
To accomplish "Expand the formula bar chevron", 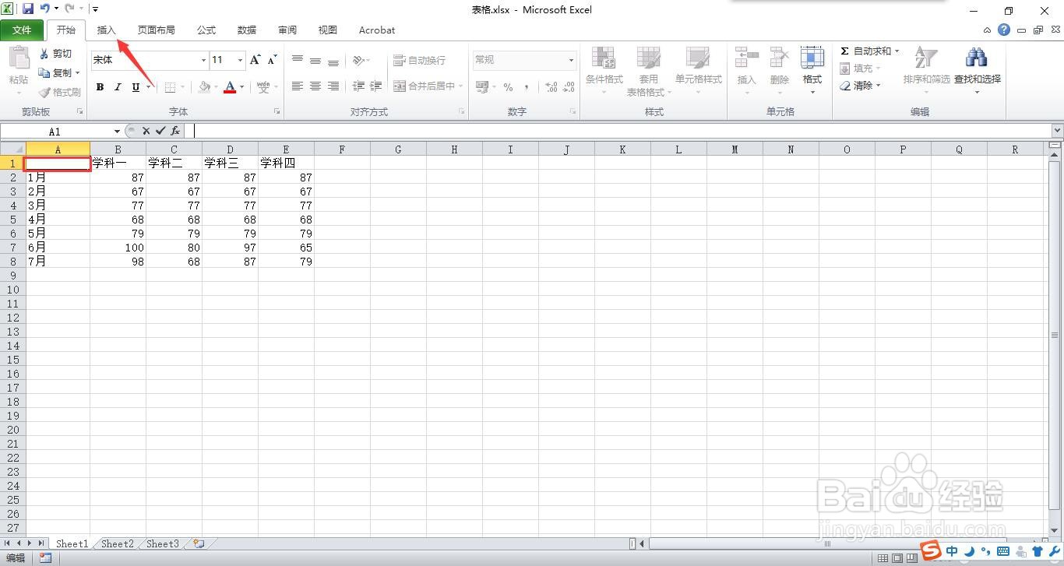I will pos(1057,131).
